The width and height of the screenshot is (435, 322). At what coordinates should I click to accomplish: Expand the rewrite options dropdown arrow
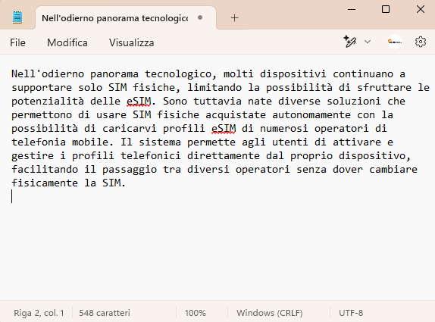(368, 42)
